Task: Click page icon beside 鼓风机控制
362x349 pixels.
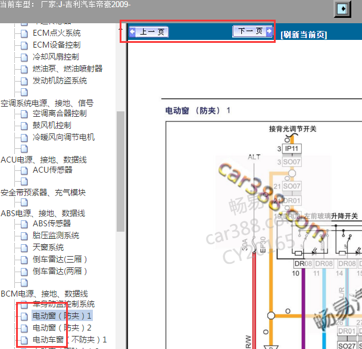Action: coord(24,126)
